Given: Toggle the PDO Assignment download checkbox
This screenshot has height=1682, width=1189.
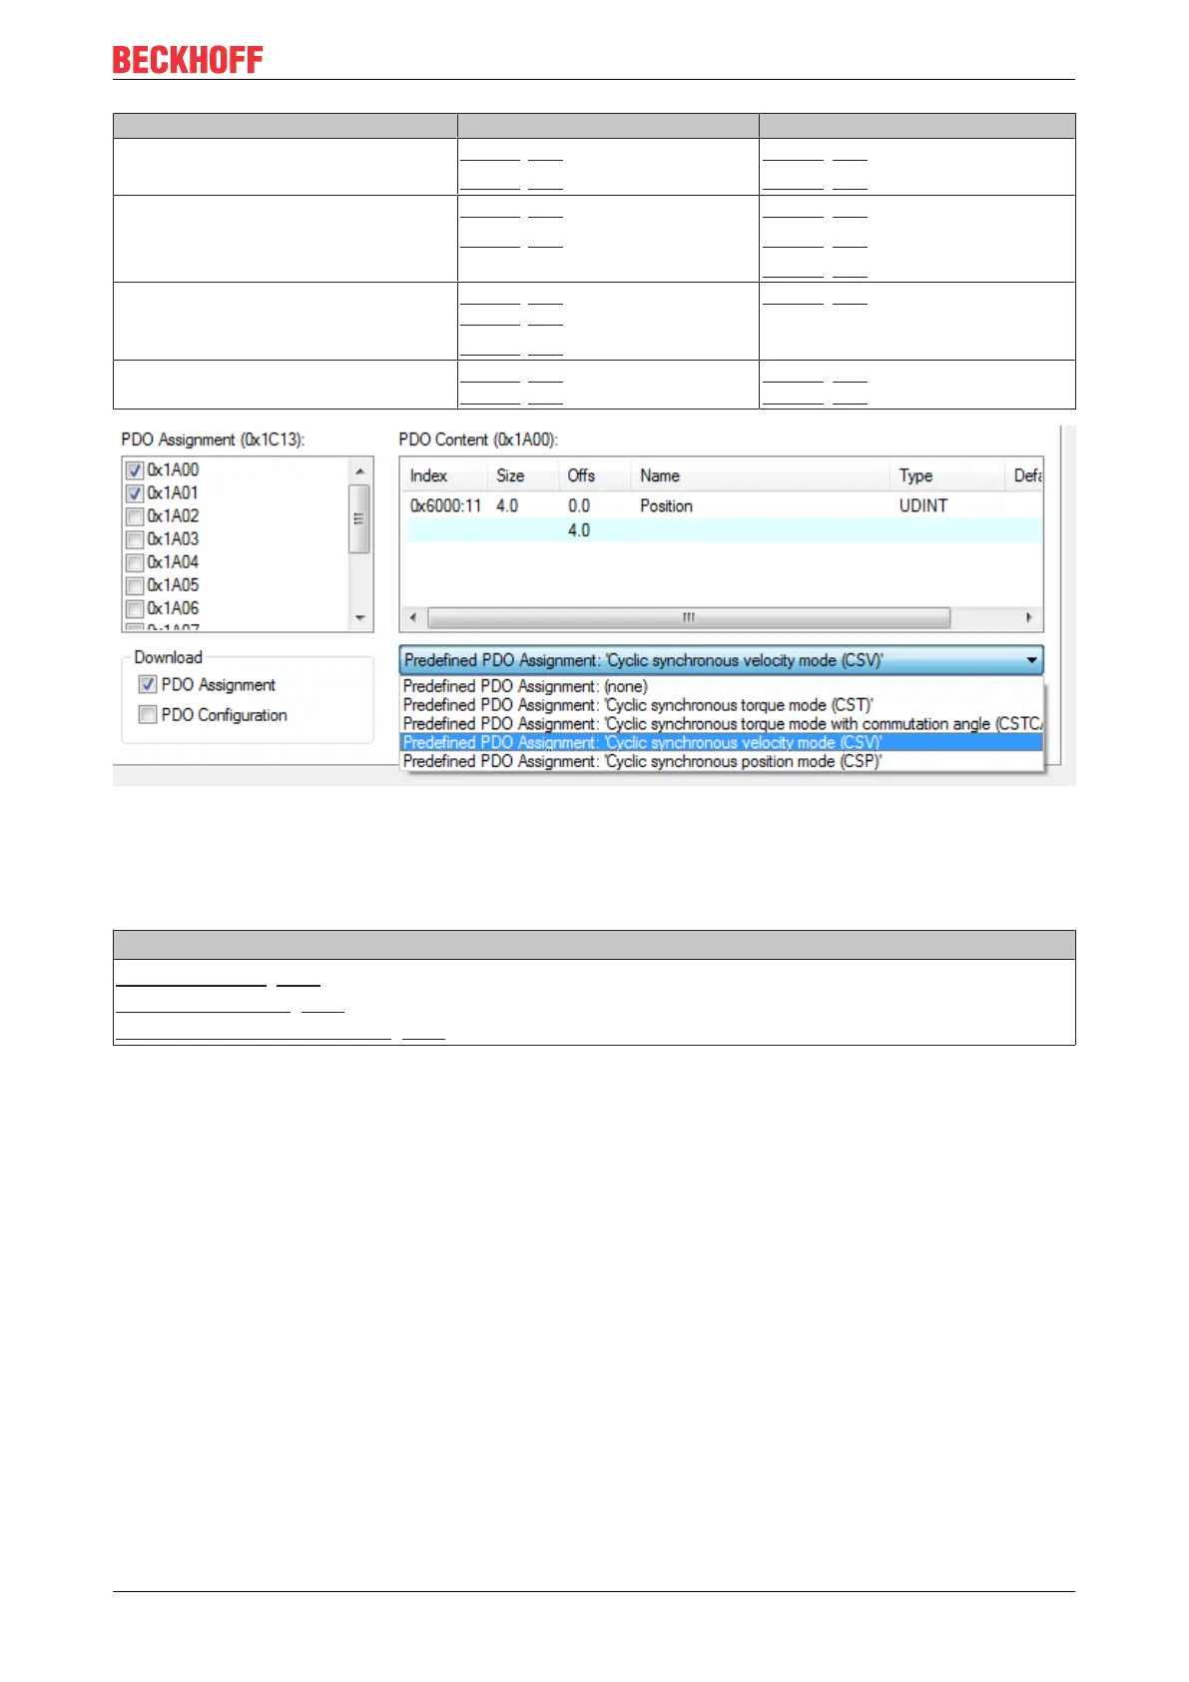Looking at the screenshot, I should pos(148,684).
